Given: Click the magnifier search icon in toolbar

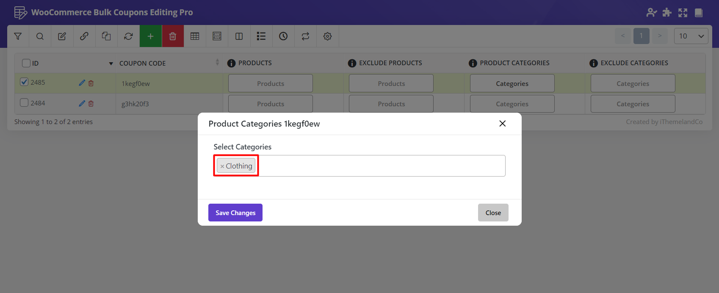Looking at the screenshot, I should click(x=40, y=36).
